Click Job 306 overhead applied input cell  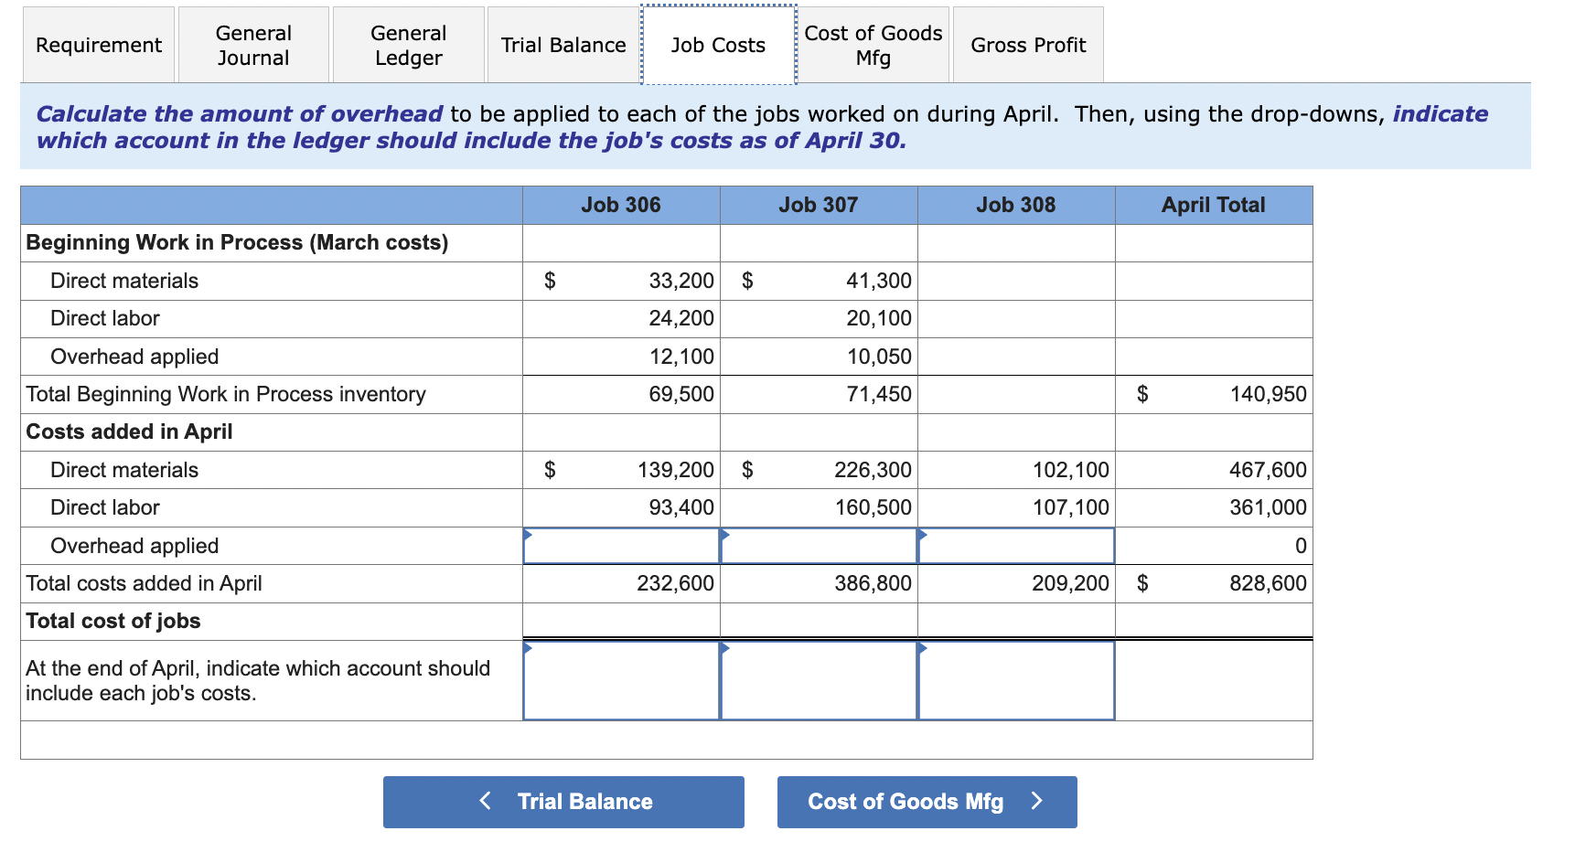(x=620, y=545)
